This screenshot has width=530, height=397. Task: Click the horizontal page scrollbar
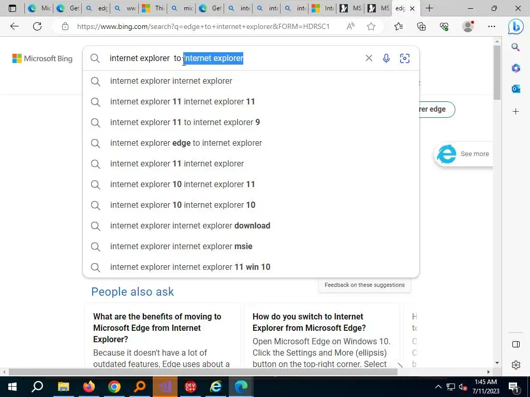click(203, 372)
